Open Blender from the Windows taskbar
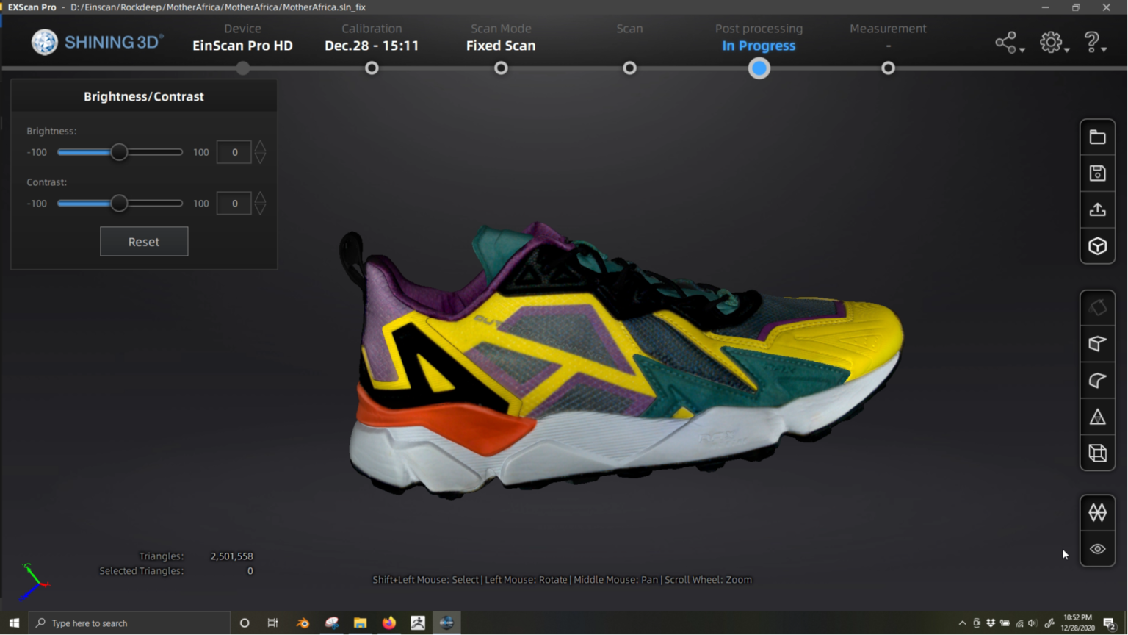Screen dimensions: 1128x635 pyautogui.click(x=303, y=623)
